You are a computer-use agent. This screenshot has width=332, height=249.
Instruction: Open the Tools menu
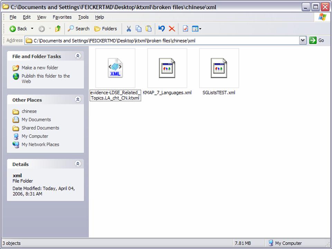pyautogui.click(x=83, y=17)
